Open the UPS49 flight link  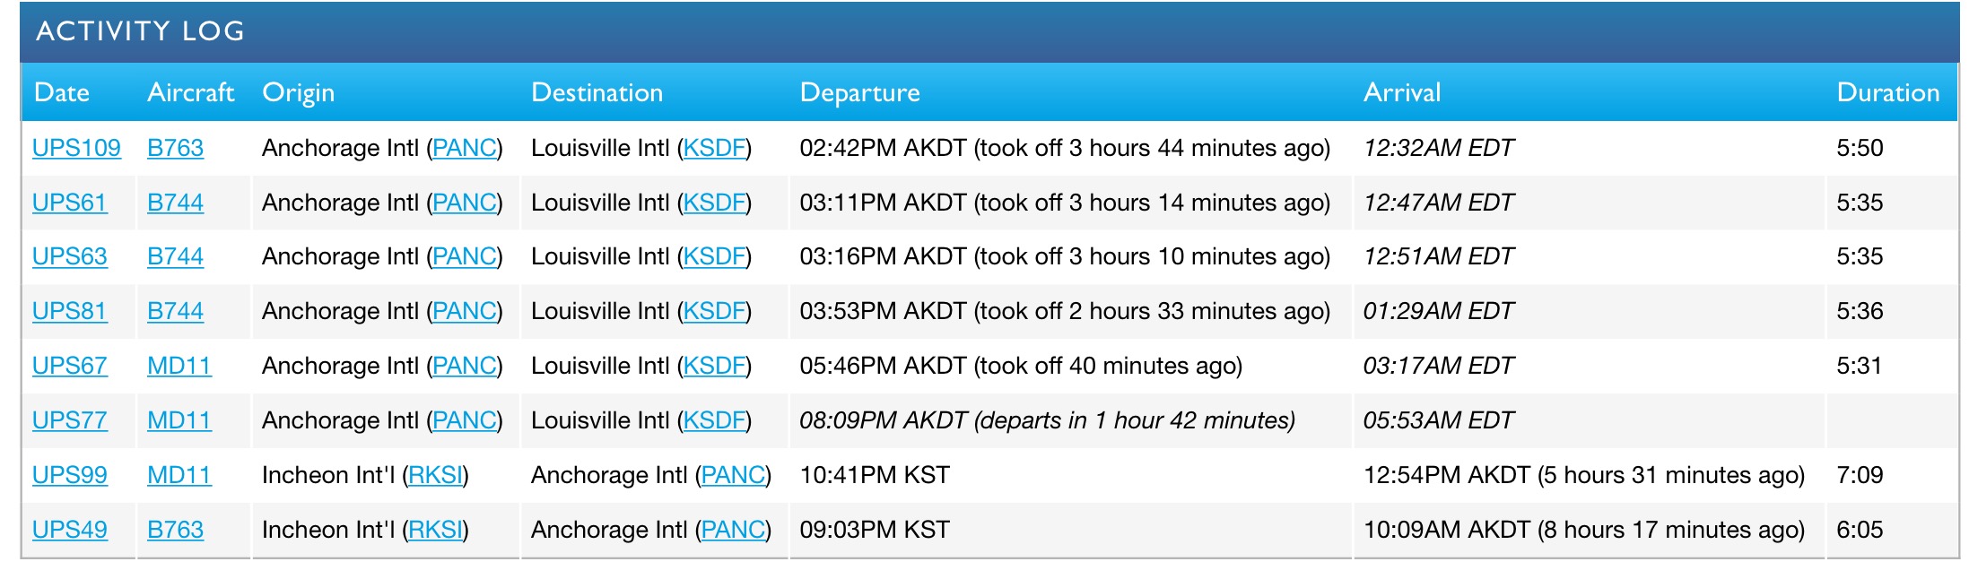[69, 530]
